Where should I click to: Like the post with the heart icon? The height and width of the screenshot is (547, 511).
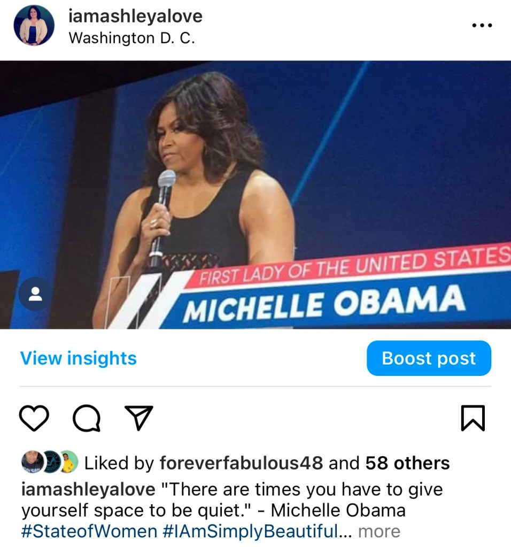pos(34,418)
